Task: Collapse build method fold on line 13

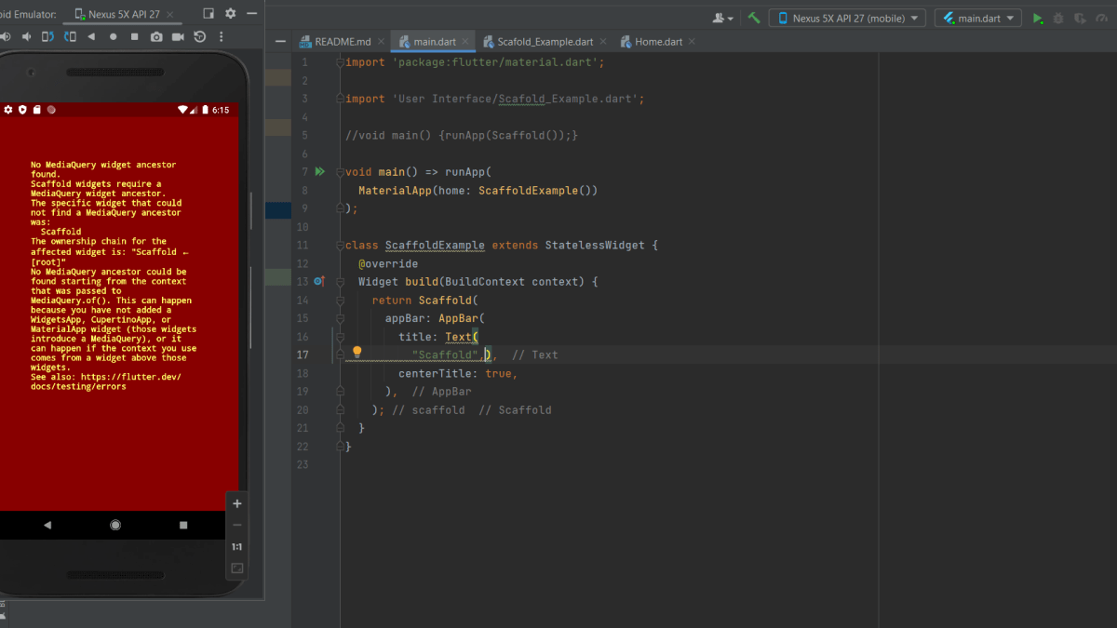Action: point(340,281)
